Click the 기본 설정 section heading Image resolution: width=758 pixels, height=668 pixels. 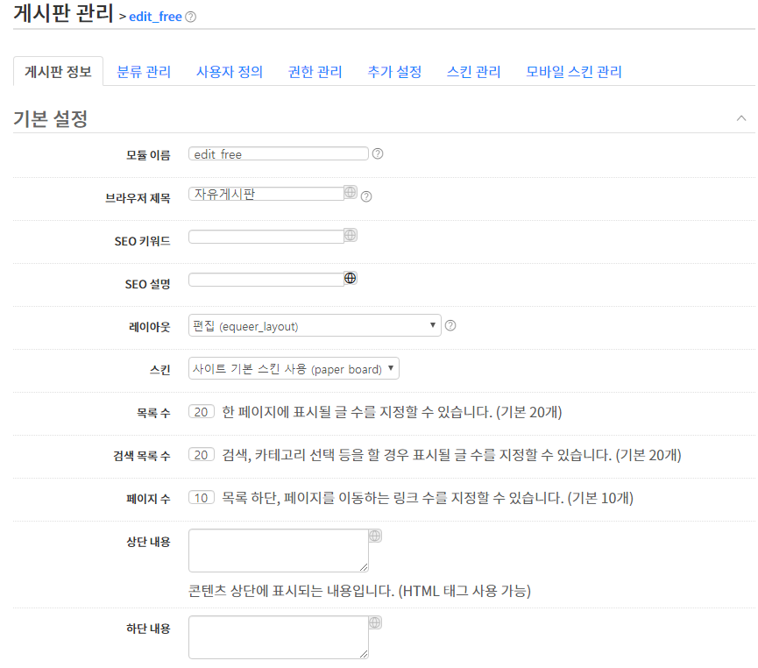click(50, 118)
